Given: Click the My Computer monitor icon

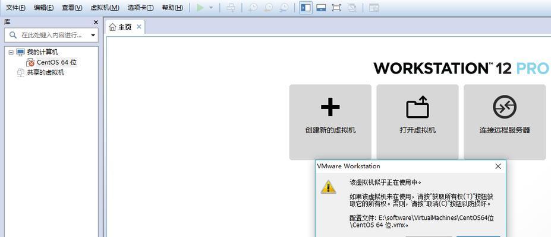Looking at the screenshot, I should 21,52.
